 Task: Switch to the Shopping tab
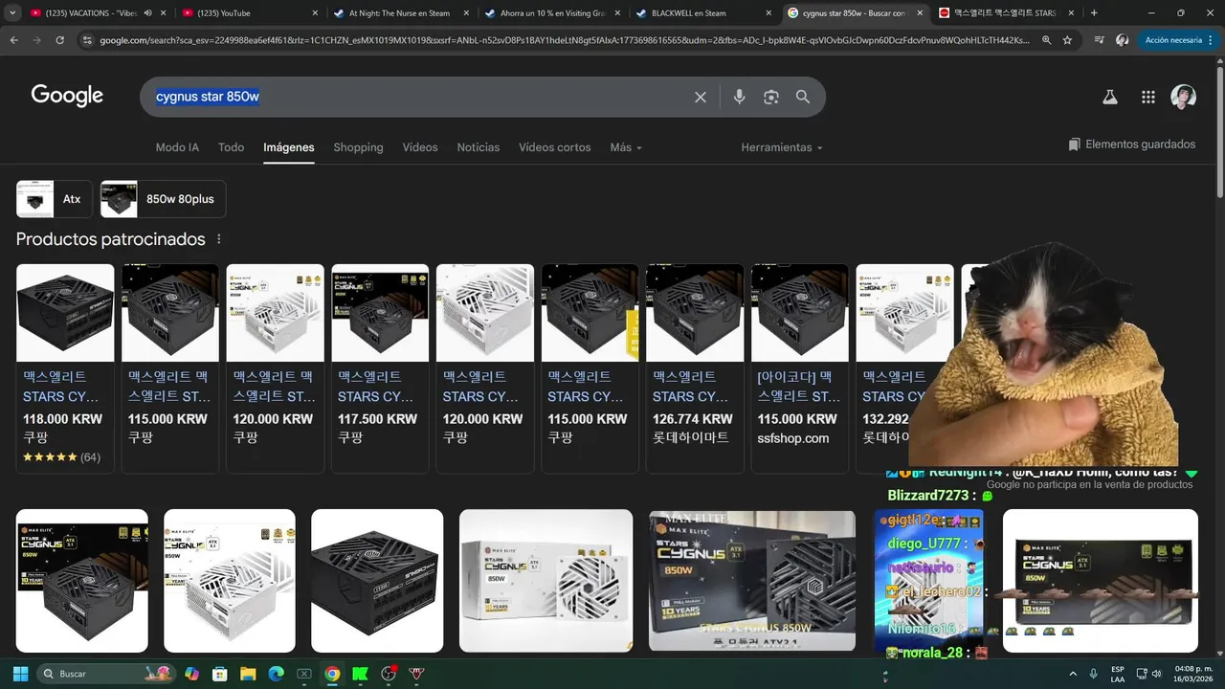point(358,147)
